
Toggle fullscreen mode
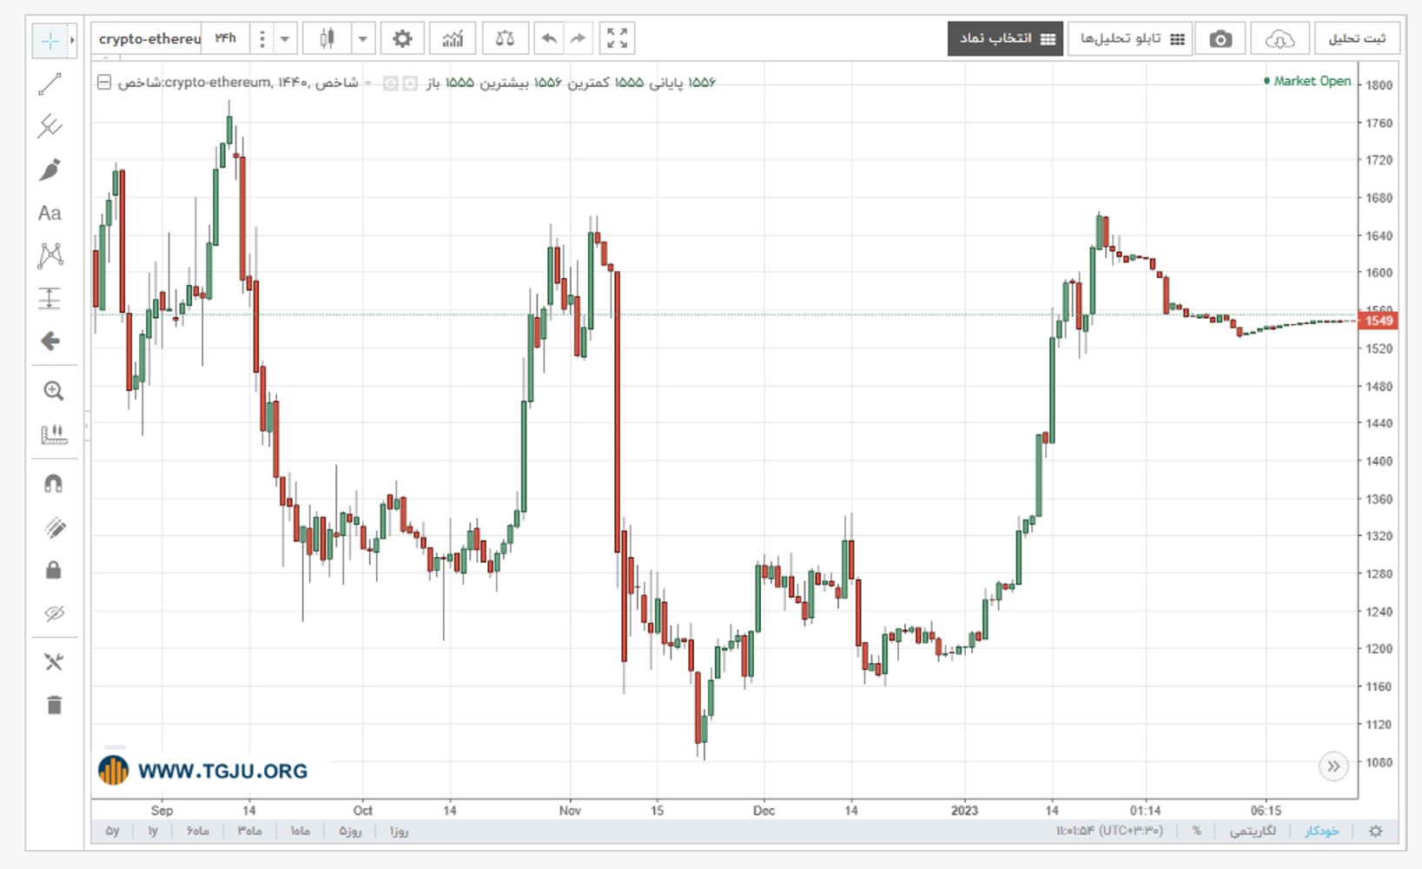tap(617, 38)
